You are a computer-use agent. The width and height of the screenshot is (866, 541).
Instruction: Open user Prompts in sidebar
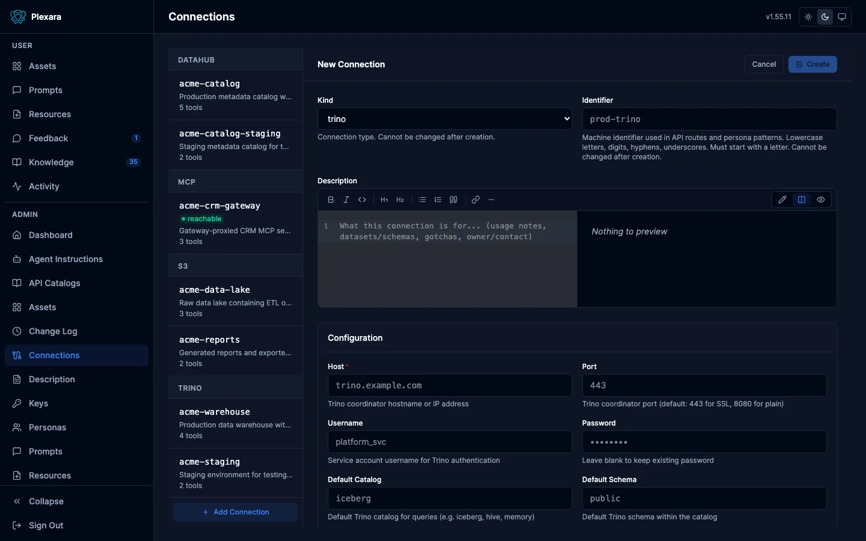pyautogui.click(x=76, y=90)
